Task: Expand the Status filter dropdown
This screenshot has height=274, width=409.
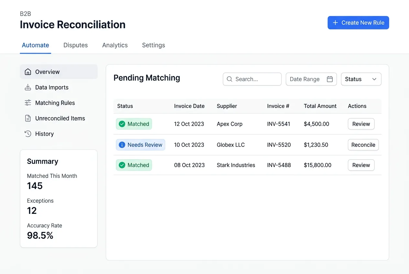Action: [361, 79]
